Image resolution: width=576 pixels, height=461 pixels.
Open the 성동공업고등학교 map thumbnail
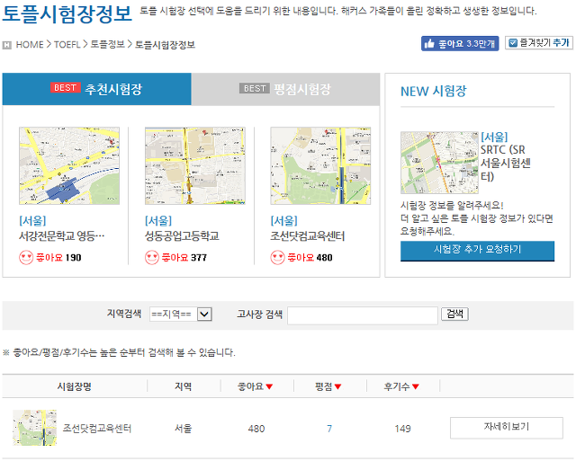pyautogui.click(x=194, y=165)
